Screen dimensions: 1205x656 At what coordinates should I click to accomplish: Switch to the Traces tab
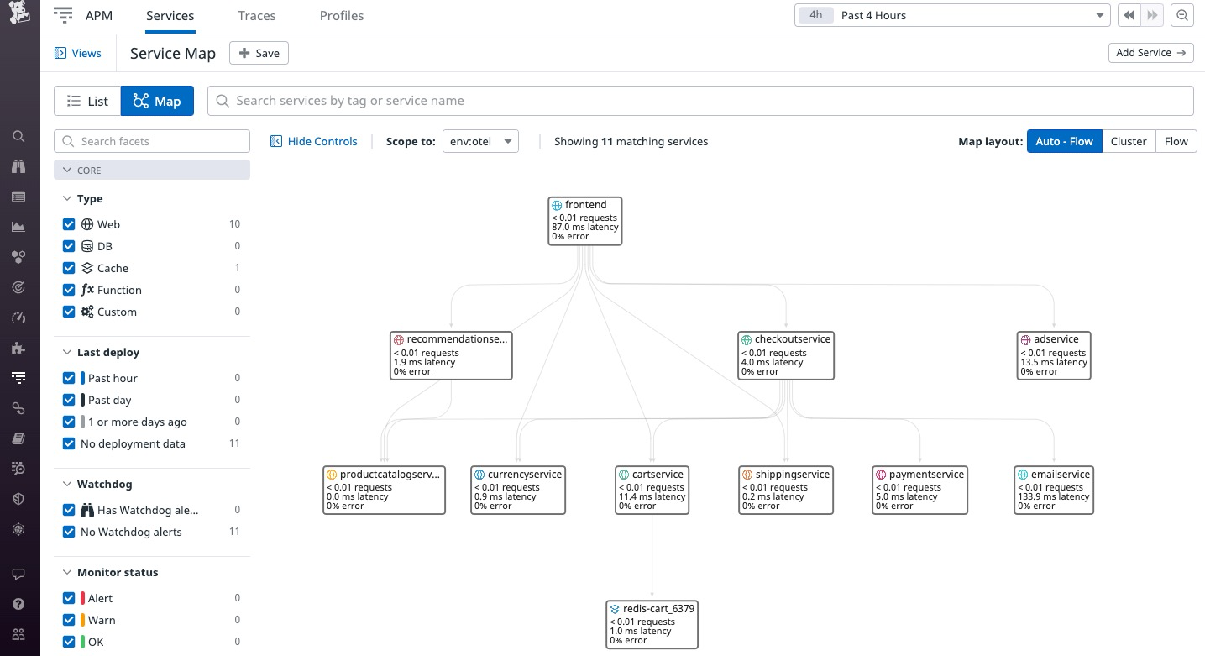[x=257, y=15]
